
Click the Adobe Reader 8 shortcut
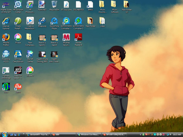point(79,37)
